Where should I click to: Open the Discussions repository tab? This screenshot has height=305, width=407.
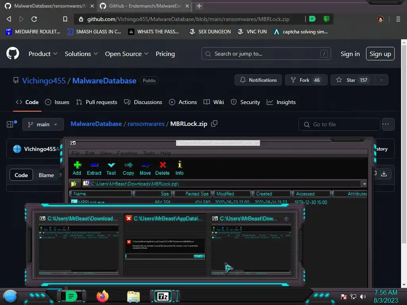click(143, 102)
